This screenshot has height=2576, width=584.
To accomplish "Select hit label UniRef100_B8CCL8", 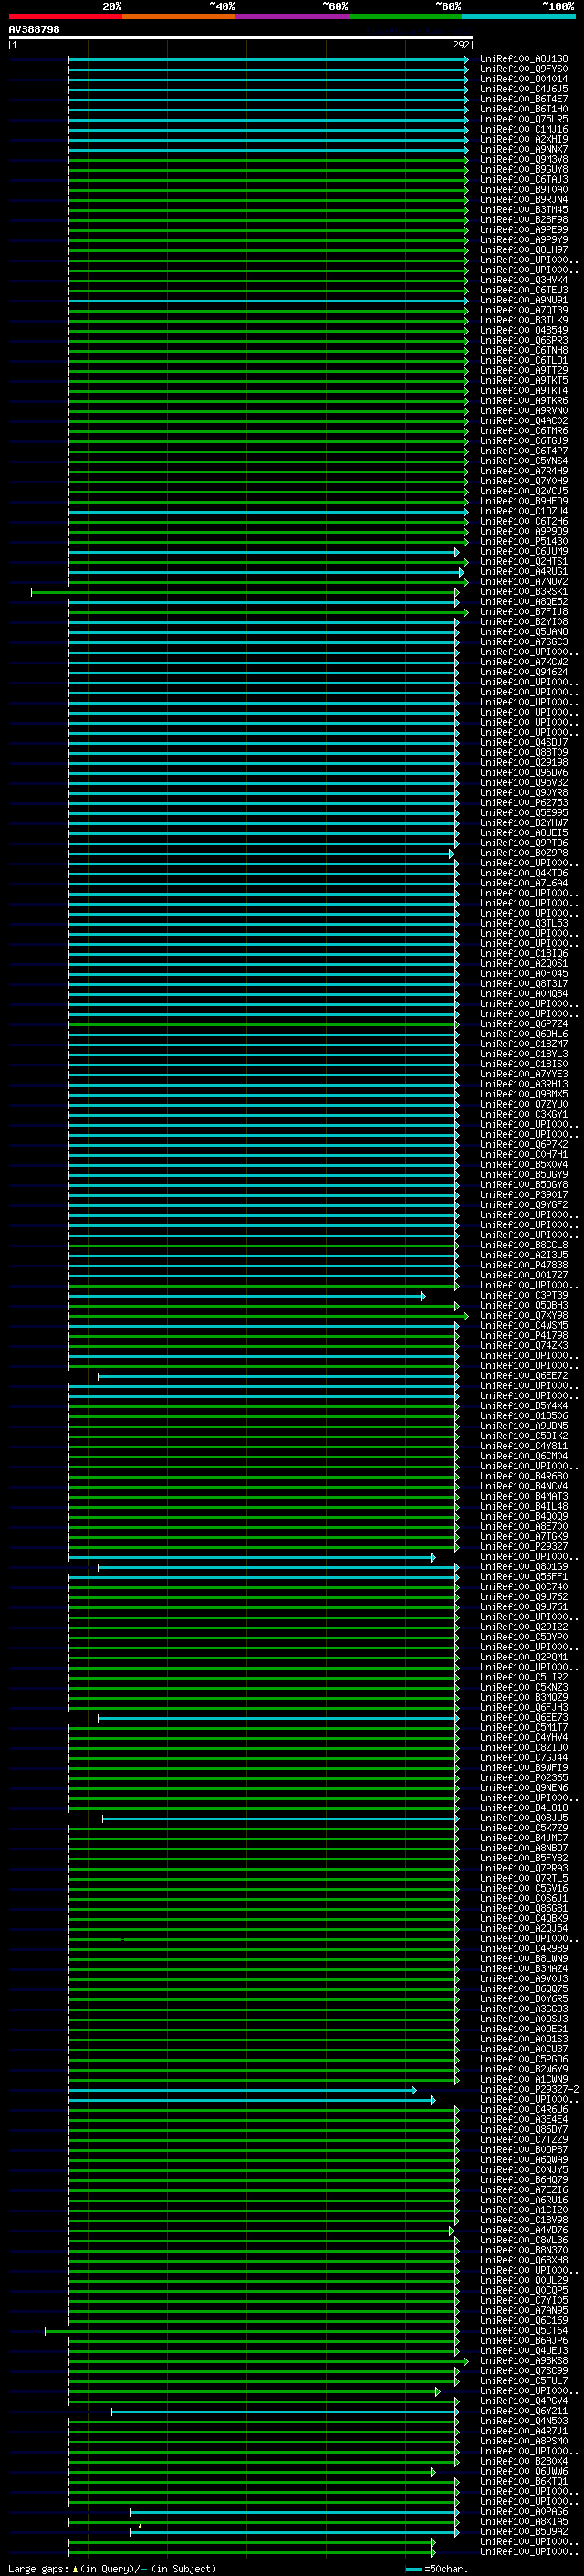I will pos(524,1246).
